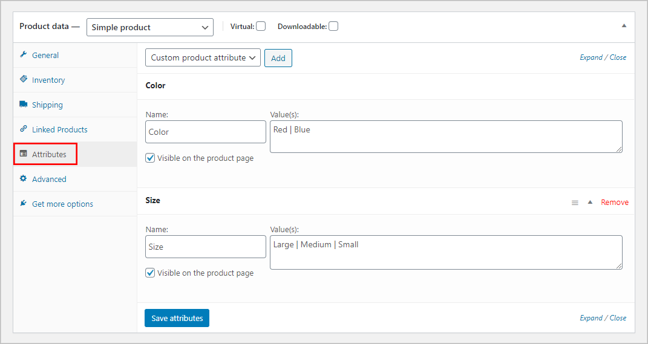Viewport: 648px width, 344px height.
Task: Remove the Size attribute
Action: [614, 203]
